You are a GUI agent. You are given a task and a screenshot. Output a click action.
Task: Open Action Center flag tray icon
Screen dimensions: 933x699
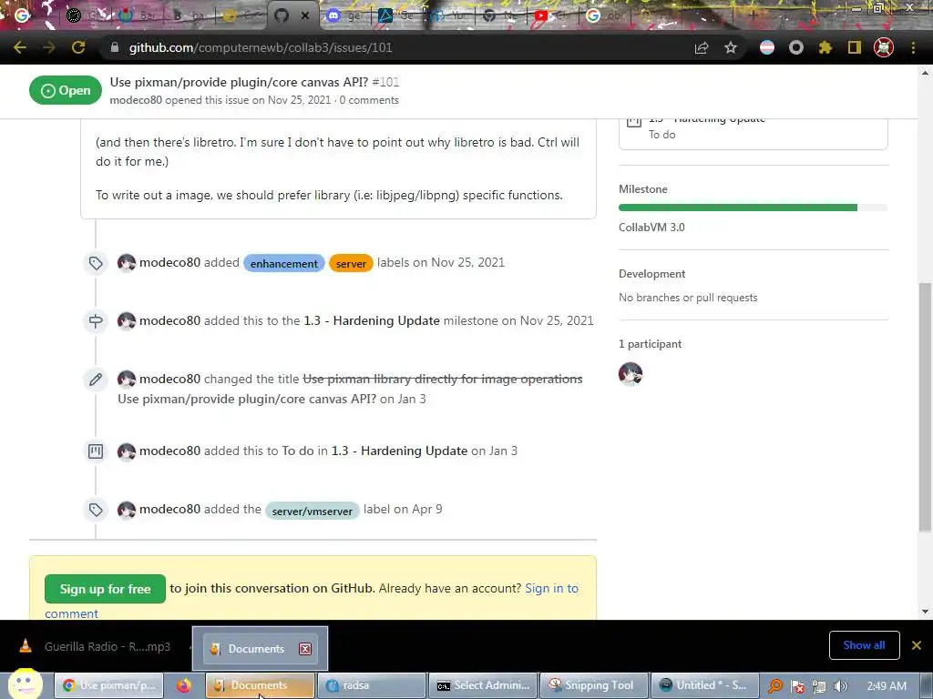pos(797,686)
